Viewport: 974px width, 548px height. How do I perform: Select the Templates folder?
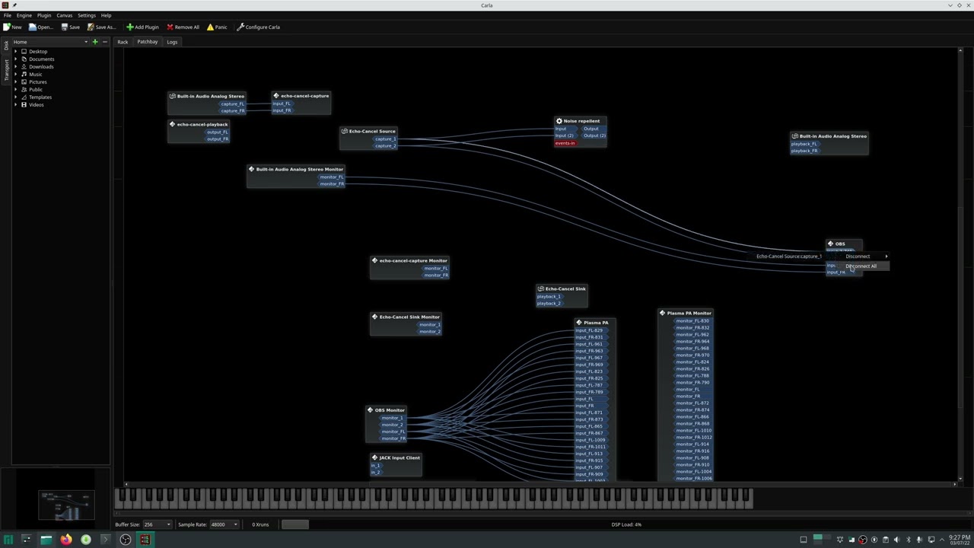[40, 97]
